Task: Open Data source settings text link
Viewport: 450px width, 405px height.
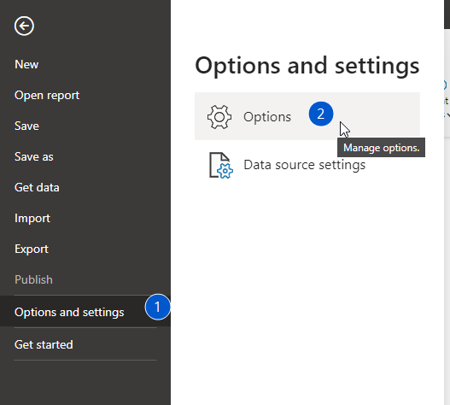Action: [305, 165]
